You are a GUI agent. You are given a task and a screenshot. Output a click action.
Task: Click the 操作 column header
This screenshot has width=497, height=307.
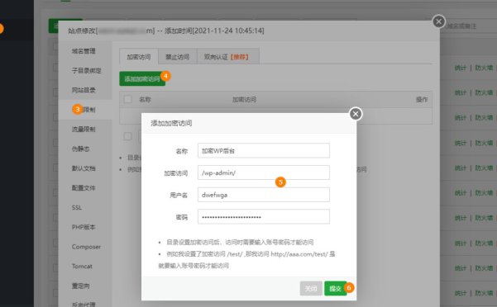(422, 99)
